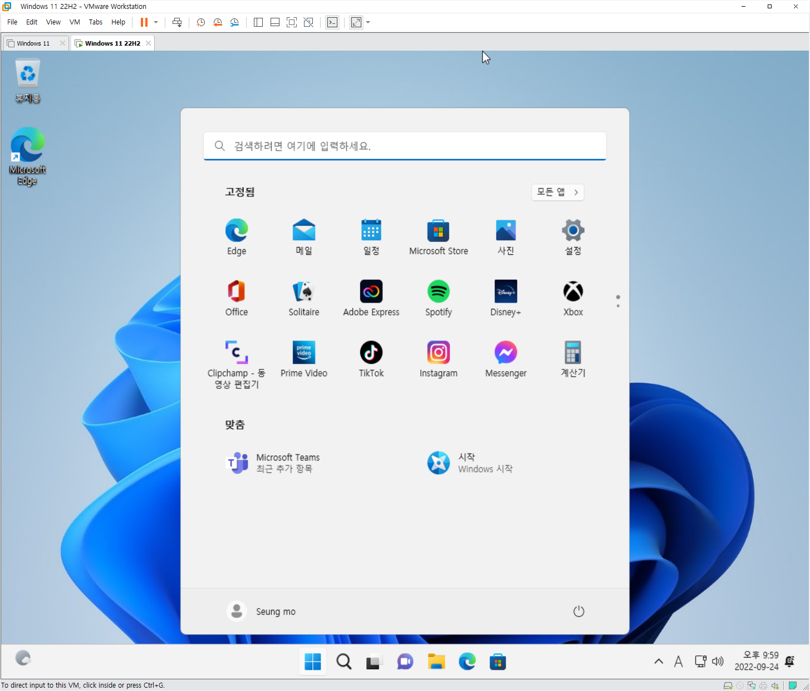The image size is (810, 691).
Task: Open 설정 (Settings) gear icon
Action: click(x=573, y=236)
